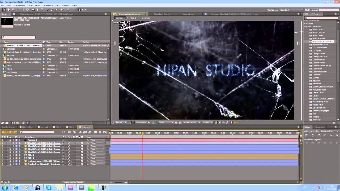
Task: Select the Selection arrow tool
Action: click(x=4, y=10)
